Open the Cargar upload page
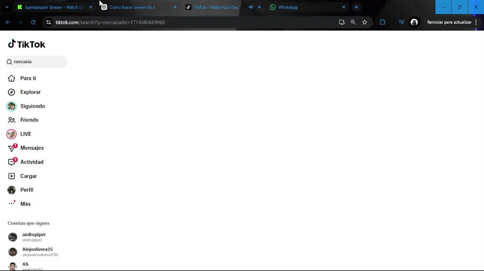The image size is (484, 271). point(29,176)
